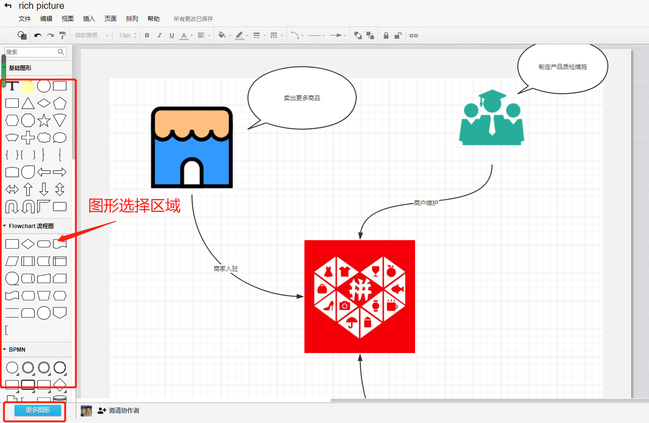Click the 基础图形 section header

(20, 68)
